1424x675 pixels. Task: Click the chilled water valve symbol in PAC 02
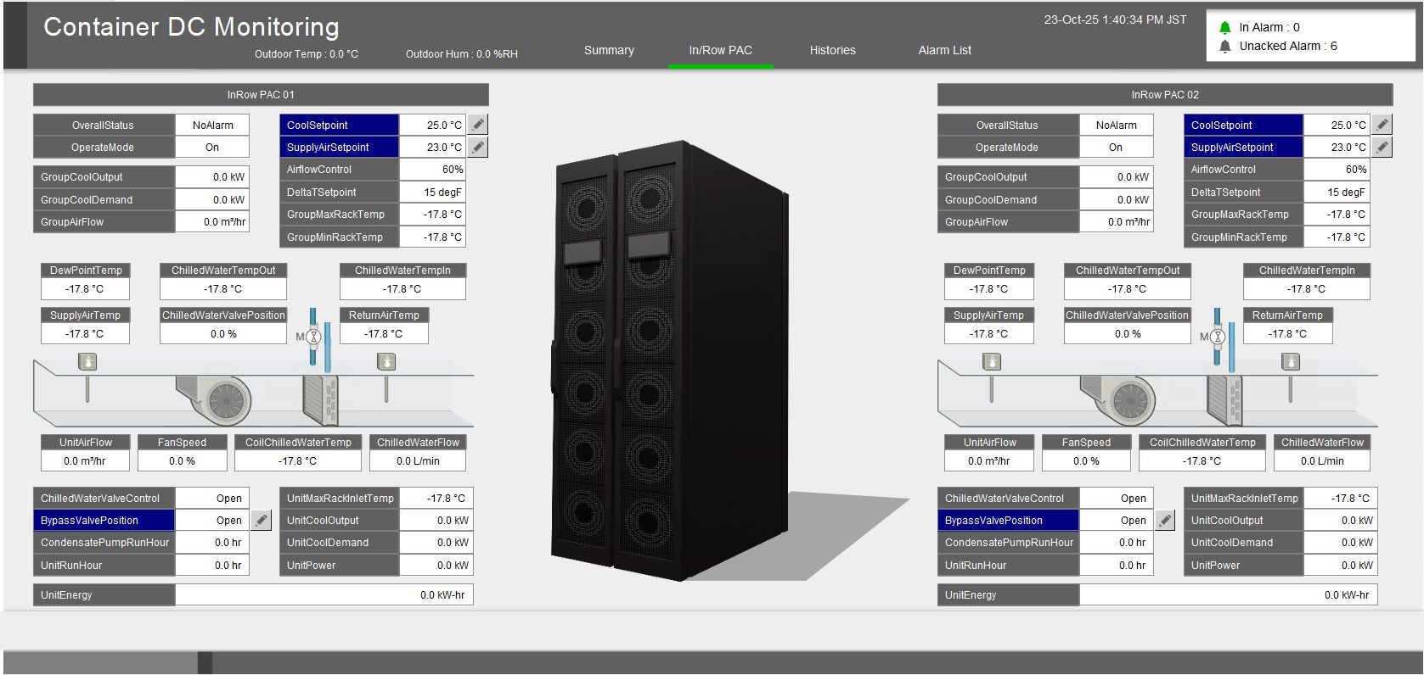pos(1217,337)
